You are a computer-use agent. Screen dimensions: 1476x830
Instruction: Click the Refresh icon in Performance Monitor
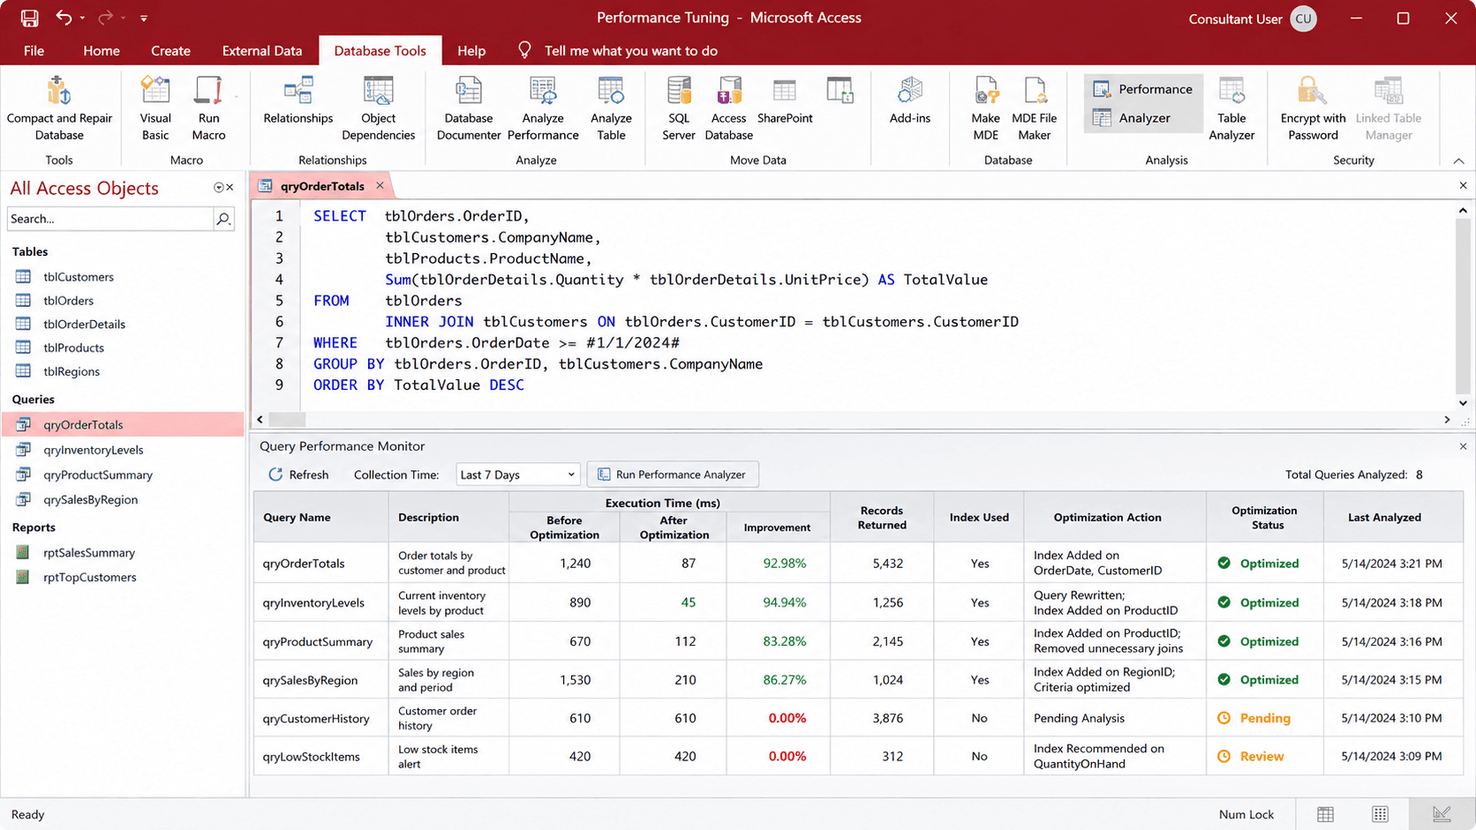[275, 475]
